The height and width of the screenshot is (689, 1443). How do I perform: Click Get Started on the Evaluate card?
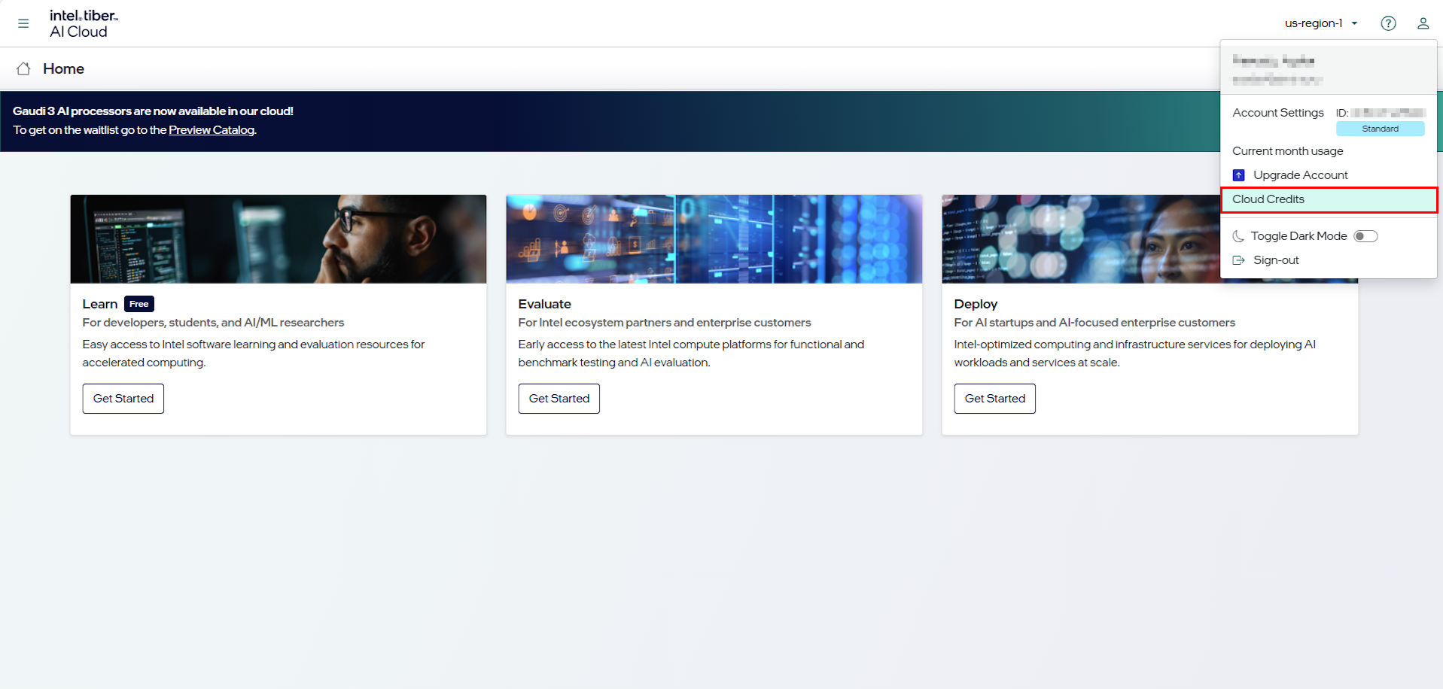tap(559, 399)
